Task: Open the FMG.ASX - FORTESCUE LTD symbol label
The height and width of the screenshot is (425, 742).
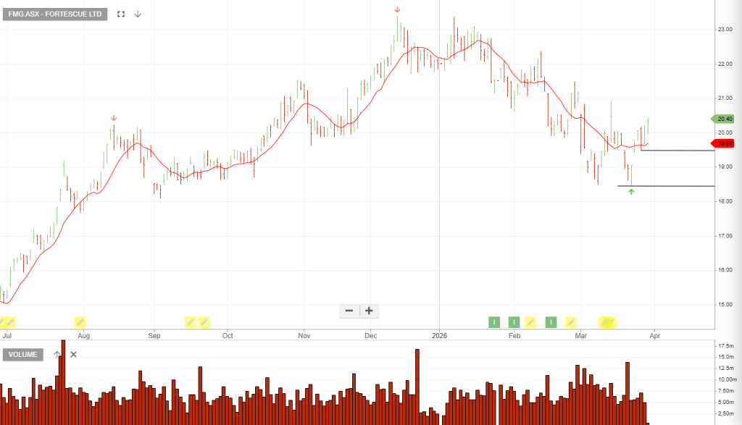Action: coord(55,14)
